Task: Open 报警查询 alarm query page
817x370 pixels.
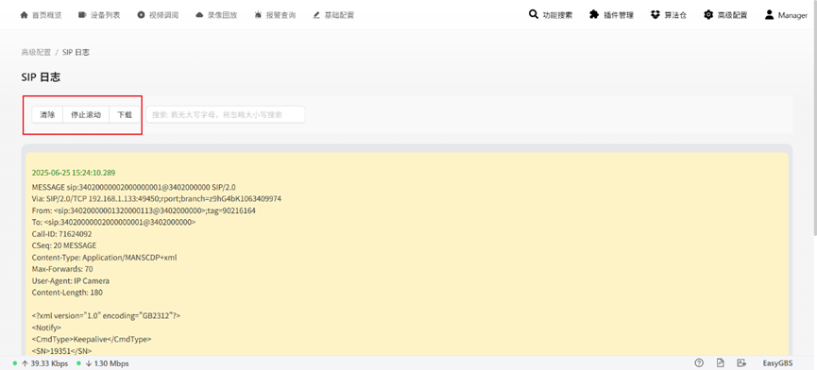Action: [x=275, y=15]
